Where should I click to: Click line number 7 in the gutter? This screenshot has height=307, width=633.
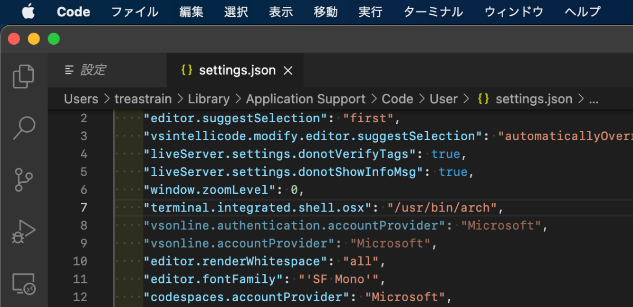84,207
